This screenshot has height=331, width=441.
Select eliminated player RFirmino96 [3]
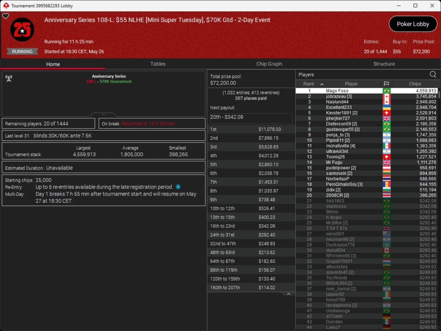click(x=367, y=256)
